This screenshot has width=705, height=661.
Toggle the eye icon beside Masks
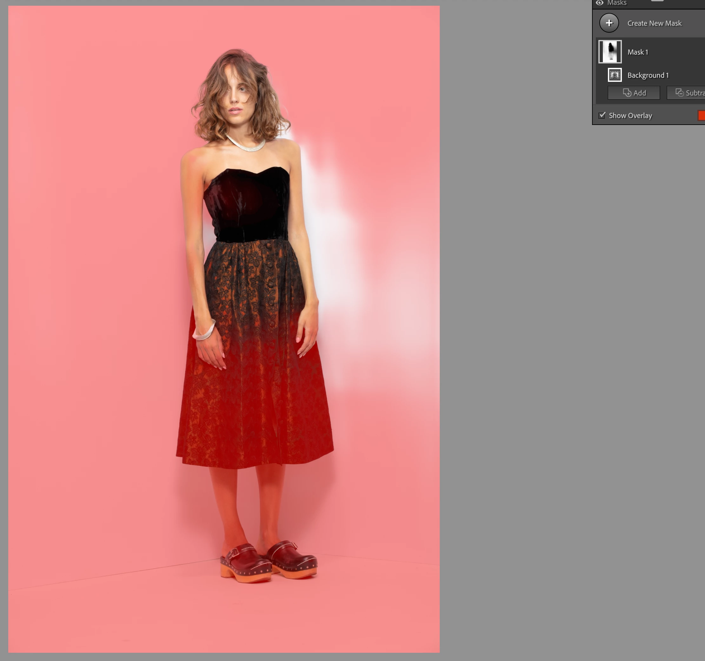[x=599, y=3]
